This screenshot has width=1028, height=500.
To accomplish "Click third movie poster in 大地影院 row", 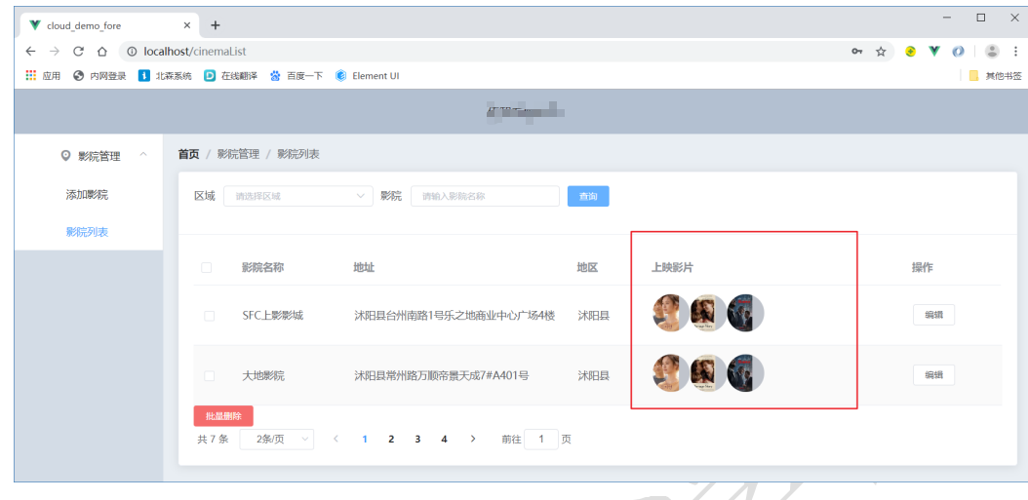I will tap(746, 373).
